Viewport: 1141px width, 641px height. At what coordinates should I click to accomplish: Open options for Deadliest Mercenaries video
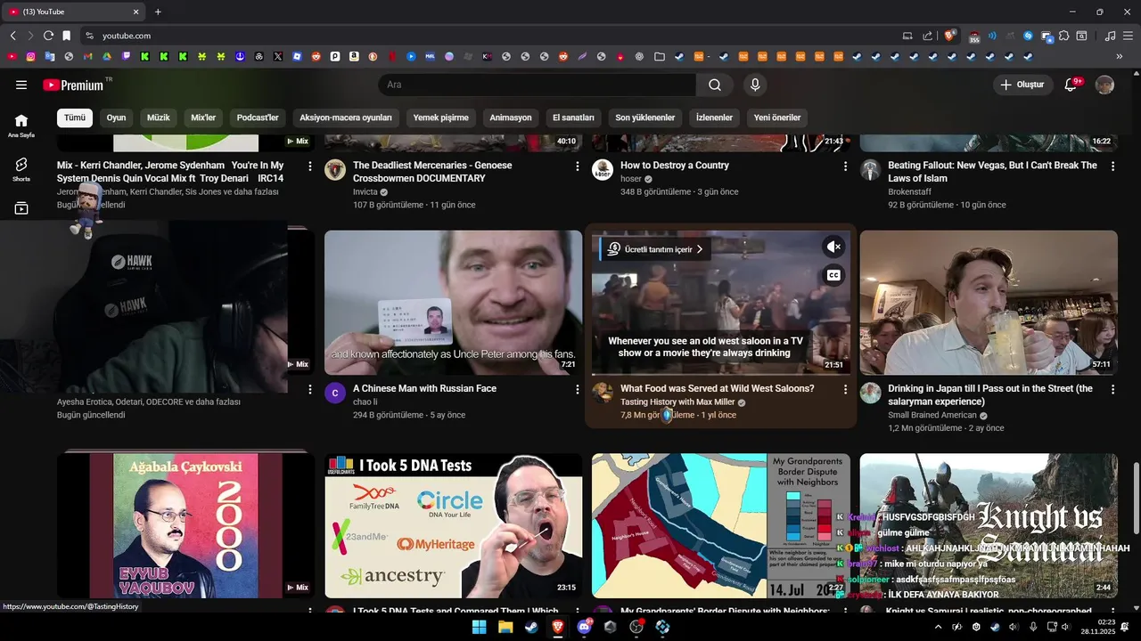(x=578, y=166)
